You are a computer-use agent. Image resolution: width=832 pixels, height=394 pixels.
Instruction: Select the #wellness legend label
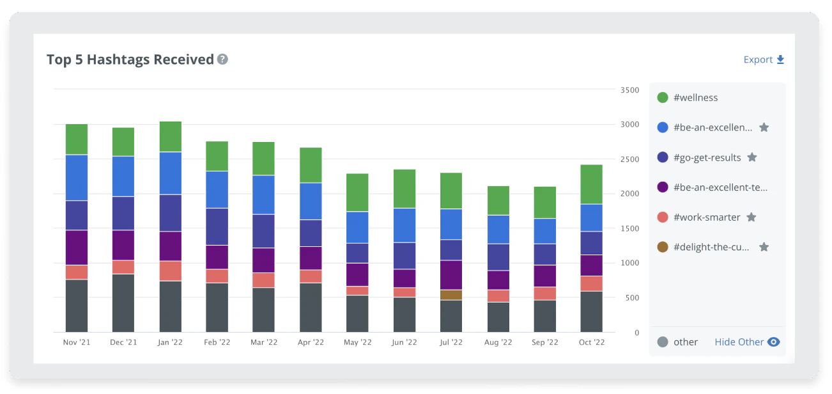(696, 98)
